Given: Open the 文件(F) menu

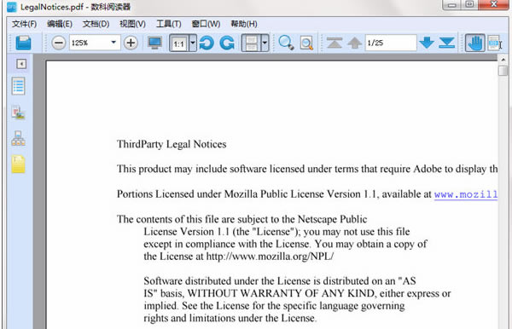Looking at the screenshot, I should point(24,24).
